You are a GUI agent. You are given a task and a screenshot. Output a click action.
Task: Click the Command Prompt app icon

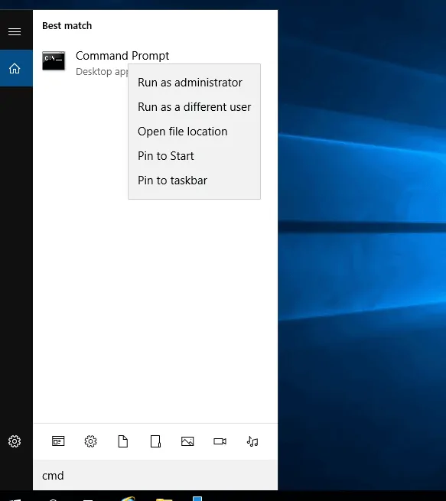54,60
